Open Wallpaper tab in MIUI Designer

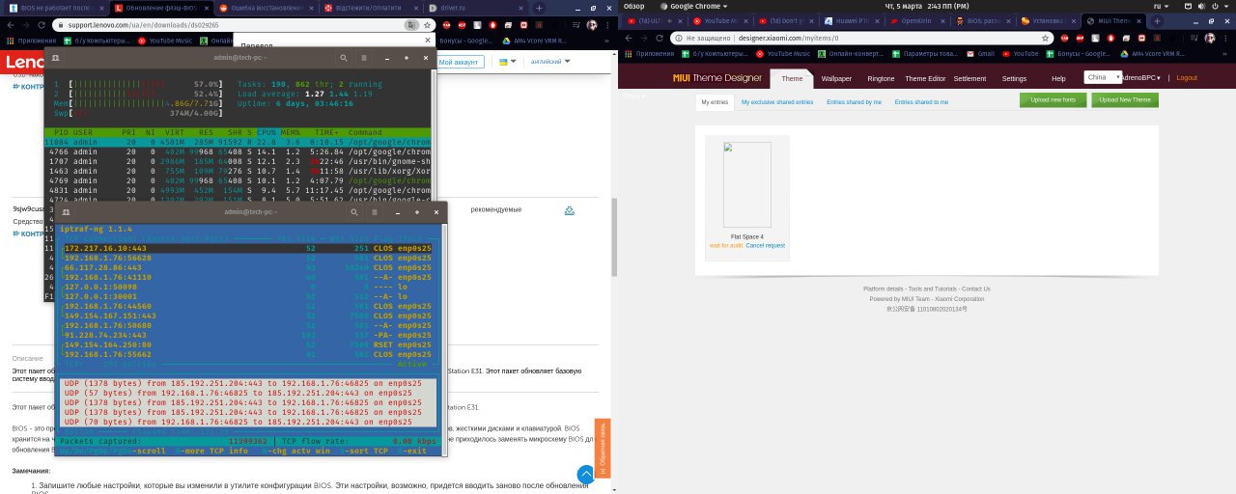tap(836, 78)
